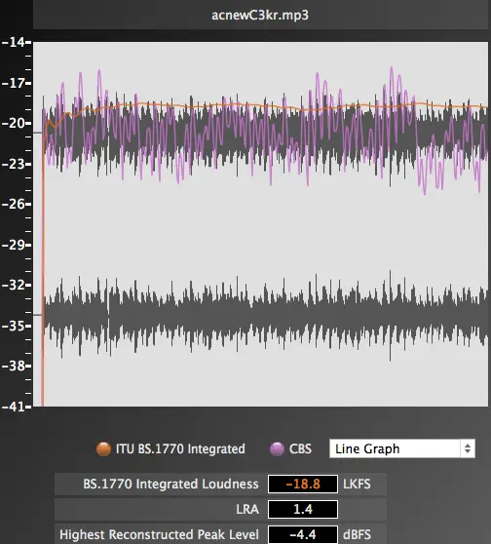Viewport: 491px width, 544px height.
Task: Click the -4.4 peak level value field
Action: [x=303, y=534]
